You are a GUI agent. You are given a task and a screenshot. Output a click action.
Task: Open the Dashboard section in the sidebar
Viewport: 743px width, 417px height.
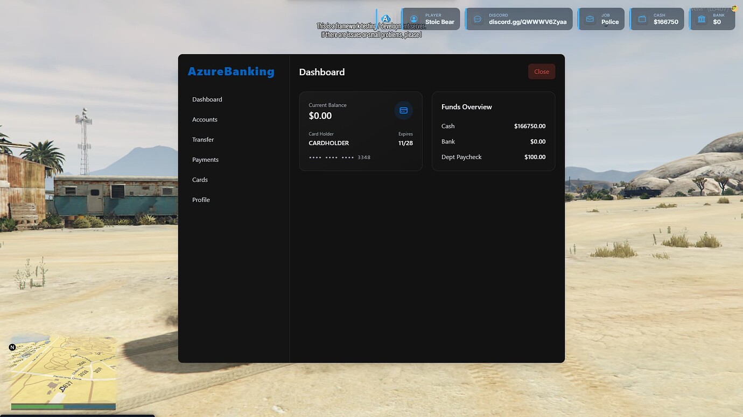click(x=207, y=99)
